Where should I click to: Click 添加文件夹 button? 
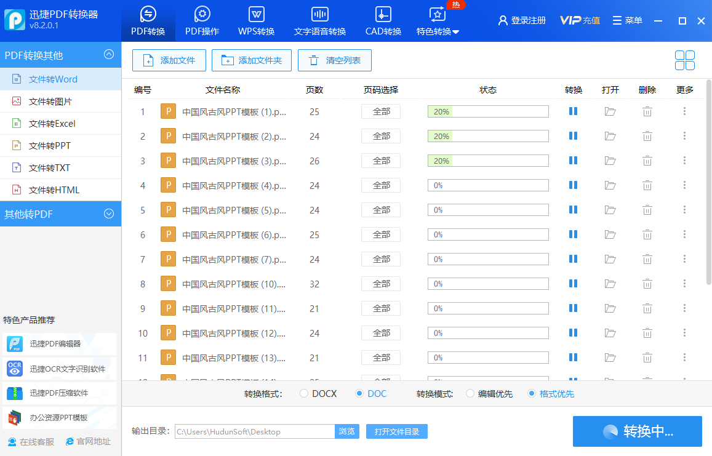pos(252,60)
